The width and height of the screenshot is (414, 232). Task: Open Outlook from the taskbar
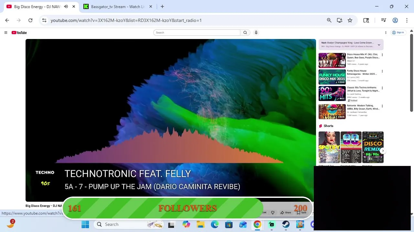pos(243,225)
